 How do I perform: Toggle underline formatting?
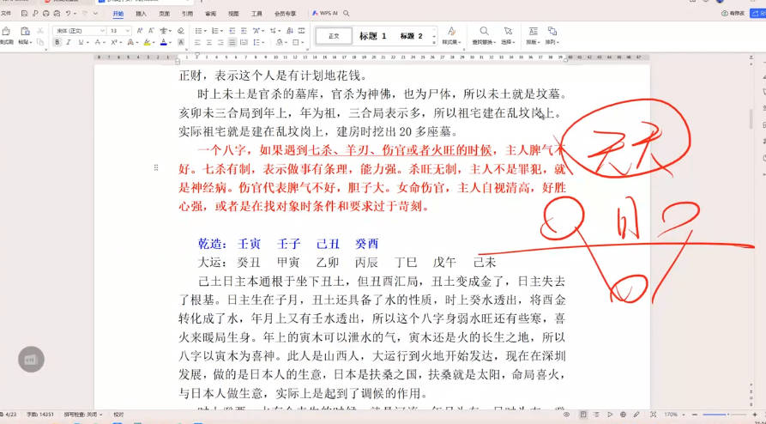point(79,42)
